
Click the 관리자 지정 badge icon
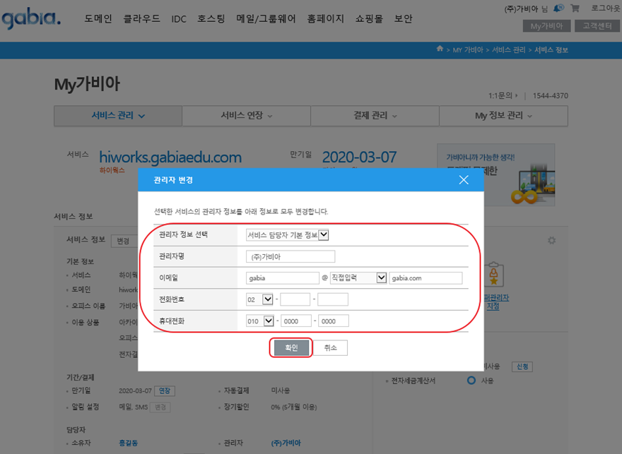point(494,274)
